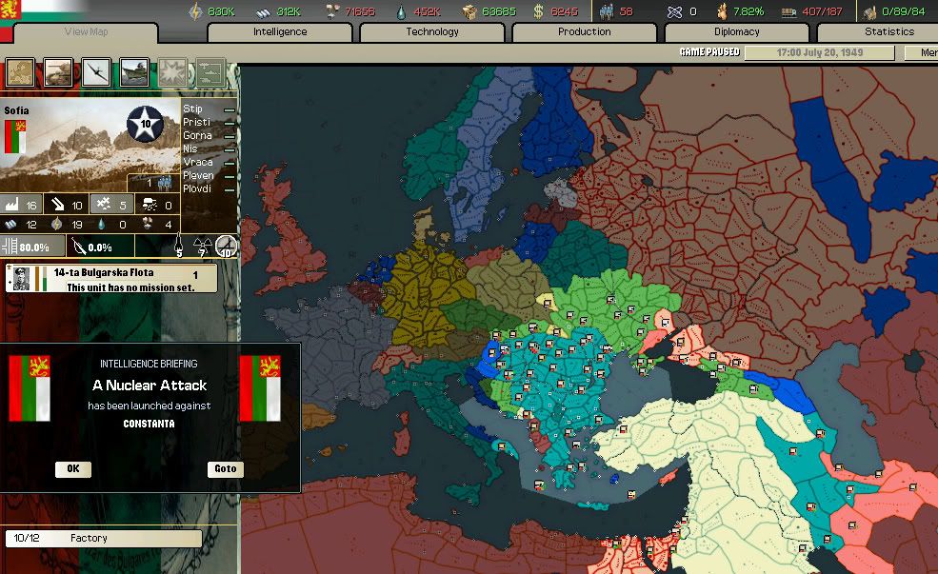Click Goto to view CONSTANTA
This screenshot has width=938, height=574.
(225, 468)
